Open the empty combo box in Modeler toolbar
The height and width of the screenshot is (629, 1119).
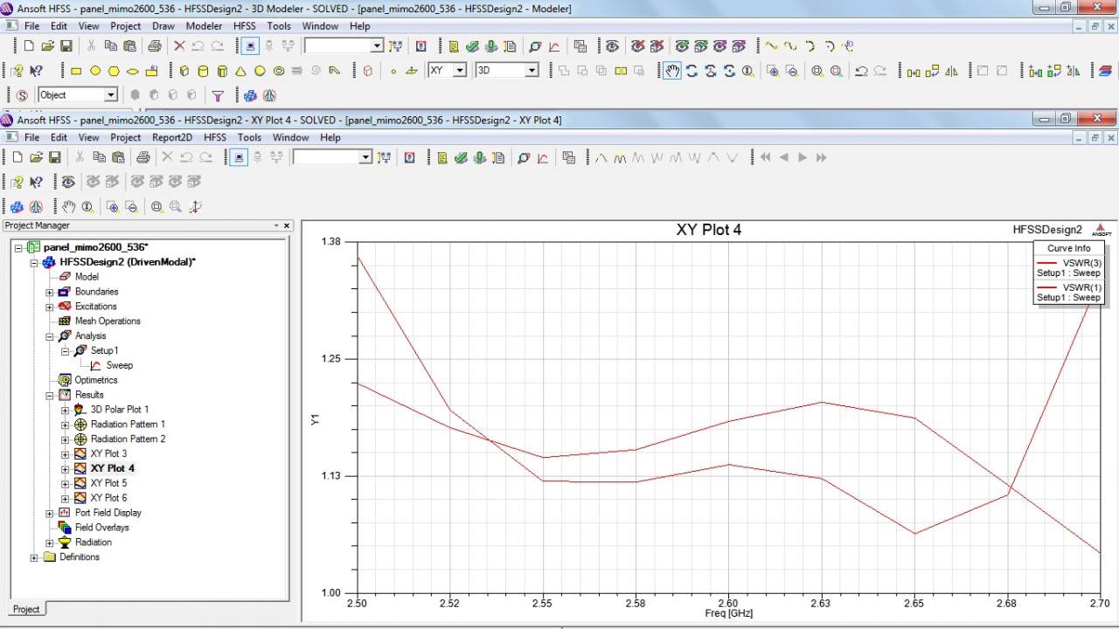coord(377,45)
